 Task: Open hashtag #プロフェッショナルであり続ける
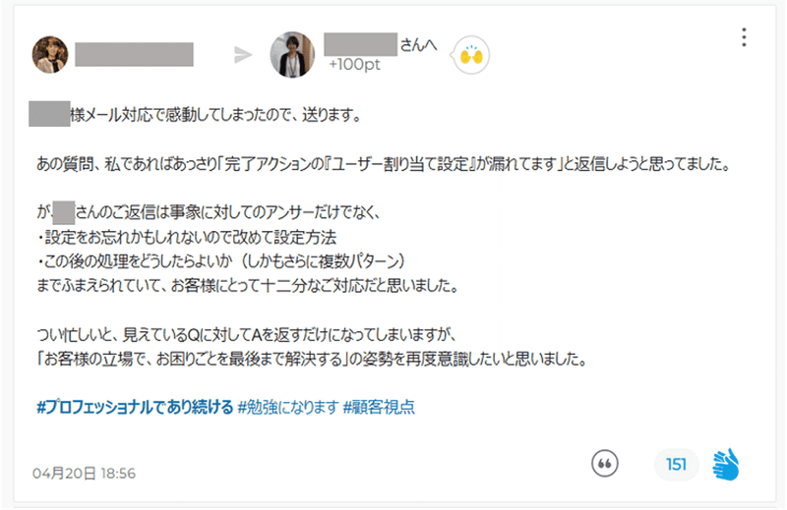[x=135, y=407]
